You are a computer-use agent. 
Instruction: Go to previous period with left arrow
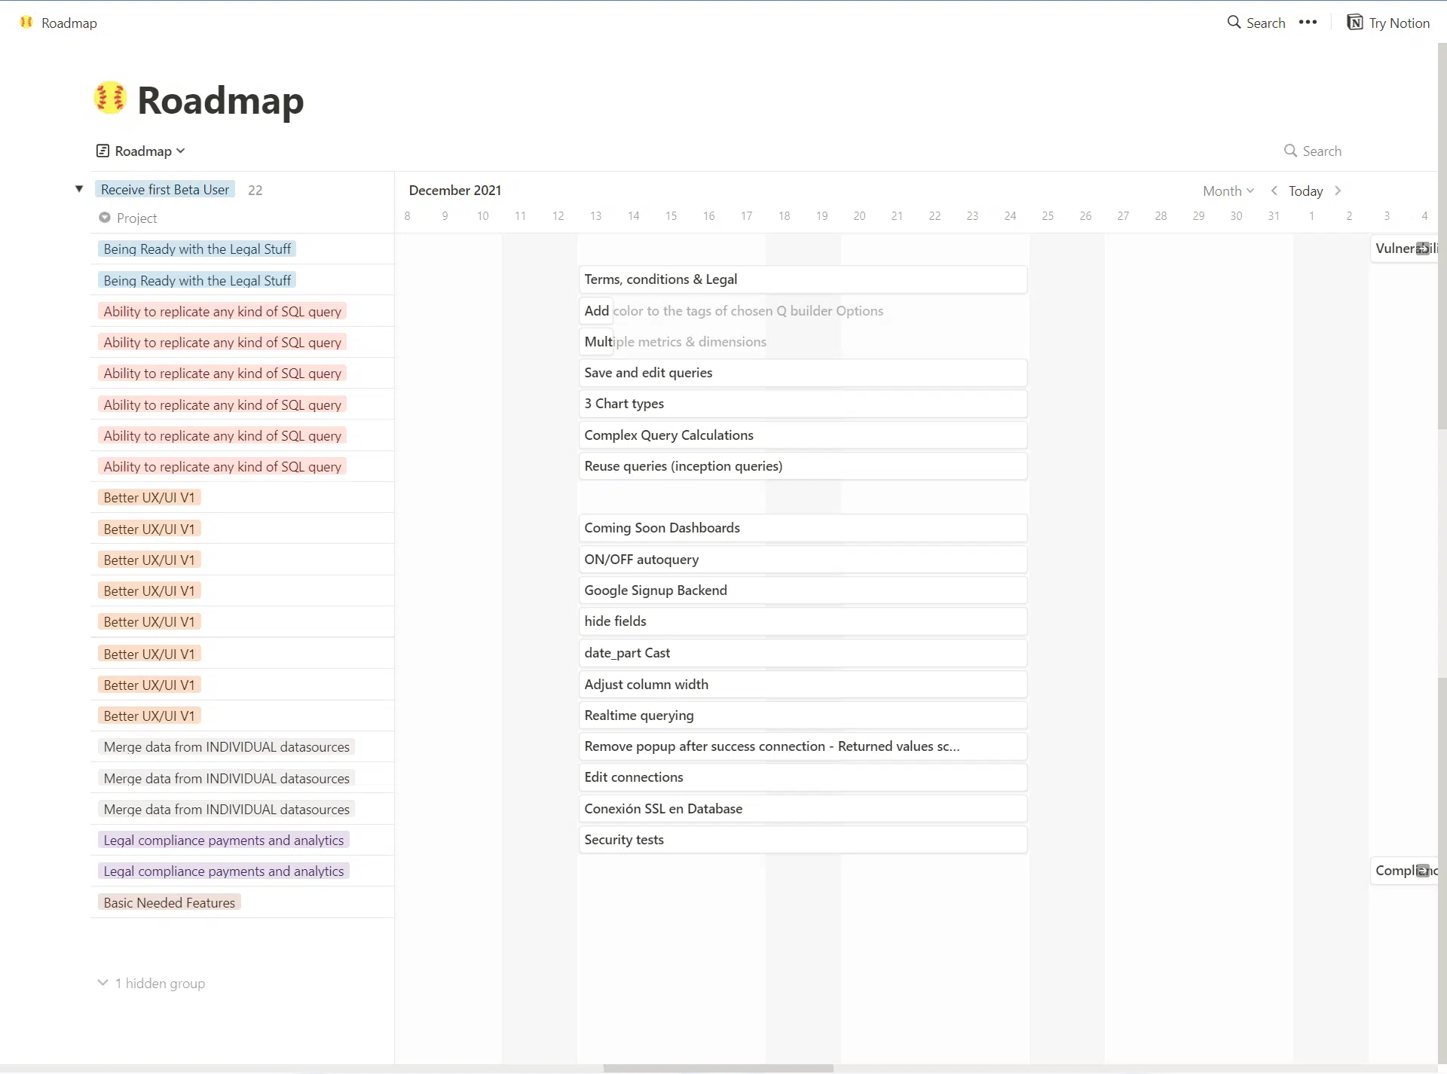pyautogui.click(x=1274, y=191)
